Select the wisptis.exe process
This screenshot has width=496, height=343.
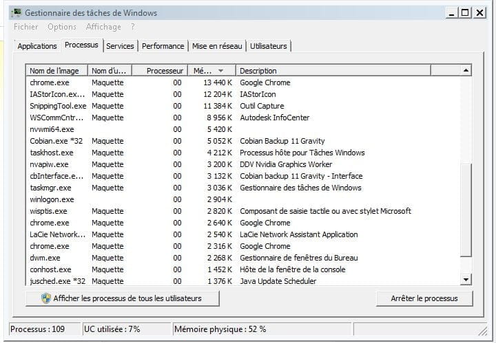(x=243, y=211)
